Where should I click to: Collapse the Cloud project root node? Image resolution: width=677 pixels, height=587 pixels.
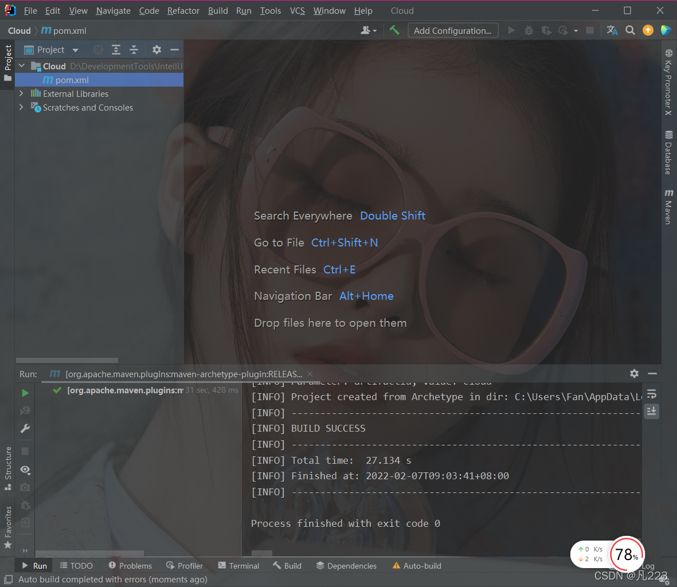pyautogui.click(x=22, y=65)
